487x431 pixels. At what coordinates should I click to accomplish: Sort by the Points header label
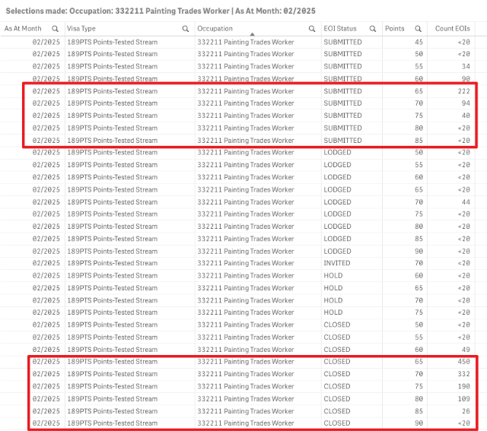(x=395, y=28)
